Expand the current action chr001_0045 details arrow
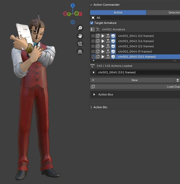180x184 pixels. [x=94, y=72]
